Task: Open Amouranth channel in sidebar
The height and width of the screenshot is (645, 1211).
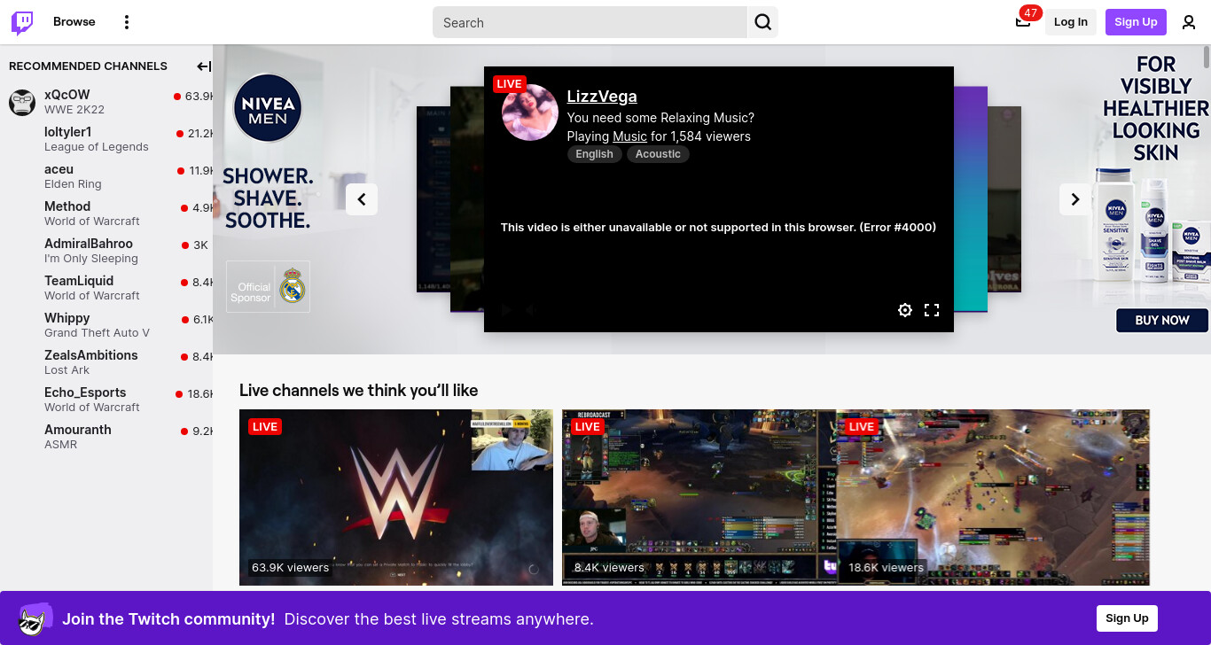Action: click(106, 437)
